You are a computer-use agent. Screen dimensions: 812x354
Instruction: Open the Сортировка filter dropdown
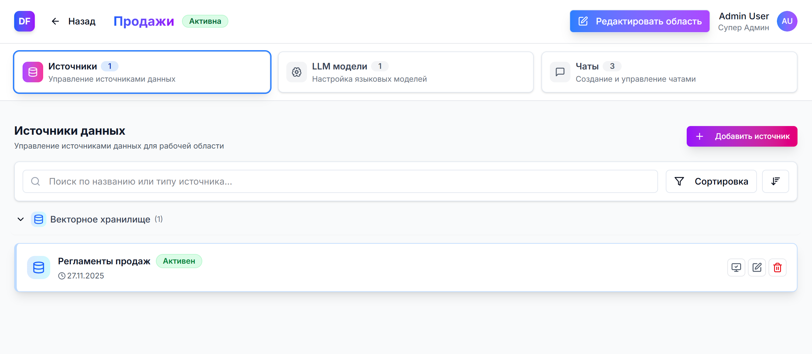point(711,181)
